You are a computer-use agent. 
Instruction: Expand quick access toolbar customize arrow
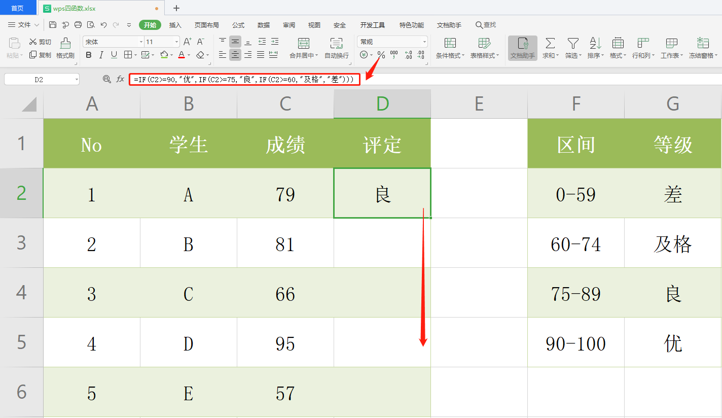(129, 25)
